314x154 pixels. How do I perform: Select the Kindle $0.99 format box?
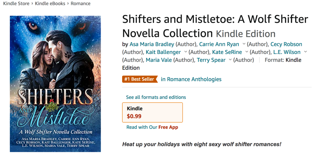click(152, 112)
